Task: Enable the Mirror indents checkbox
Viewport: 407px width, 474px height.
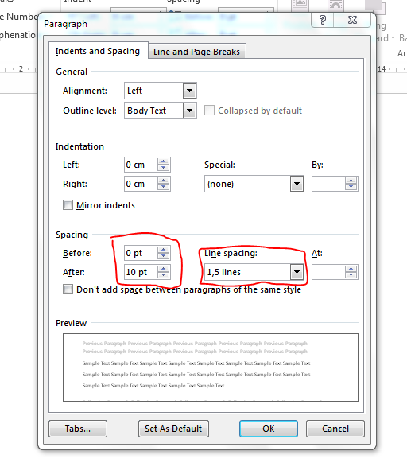Action: (68, 205)
